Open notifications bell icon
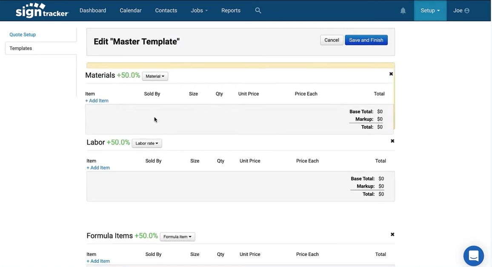The width and height of the screenshot is (492, 267). click(x=403, y=11)
